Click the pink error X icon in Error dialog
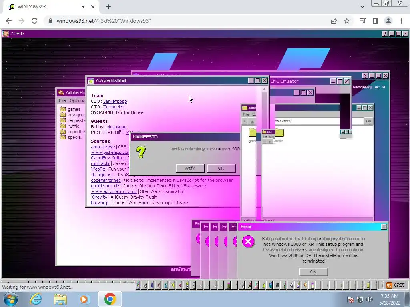 pyautogui.click(x=248, y=242)
